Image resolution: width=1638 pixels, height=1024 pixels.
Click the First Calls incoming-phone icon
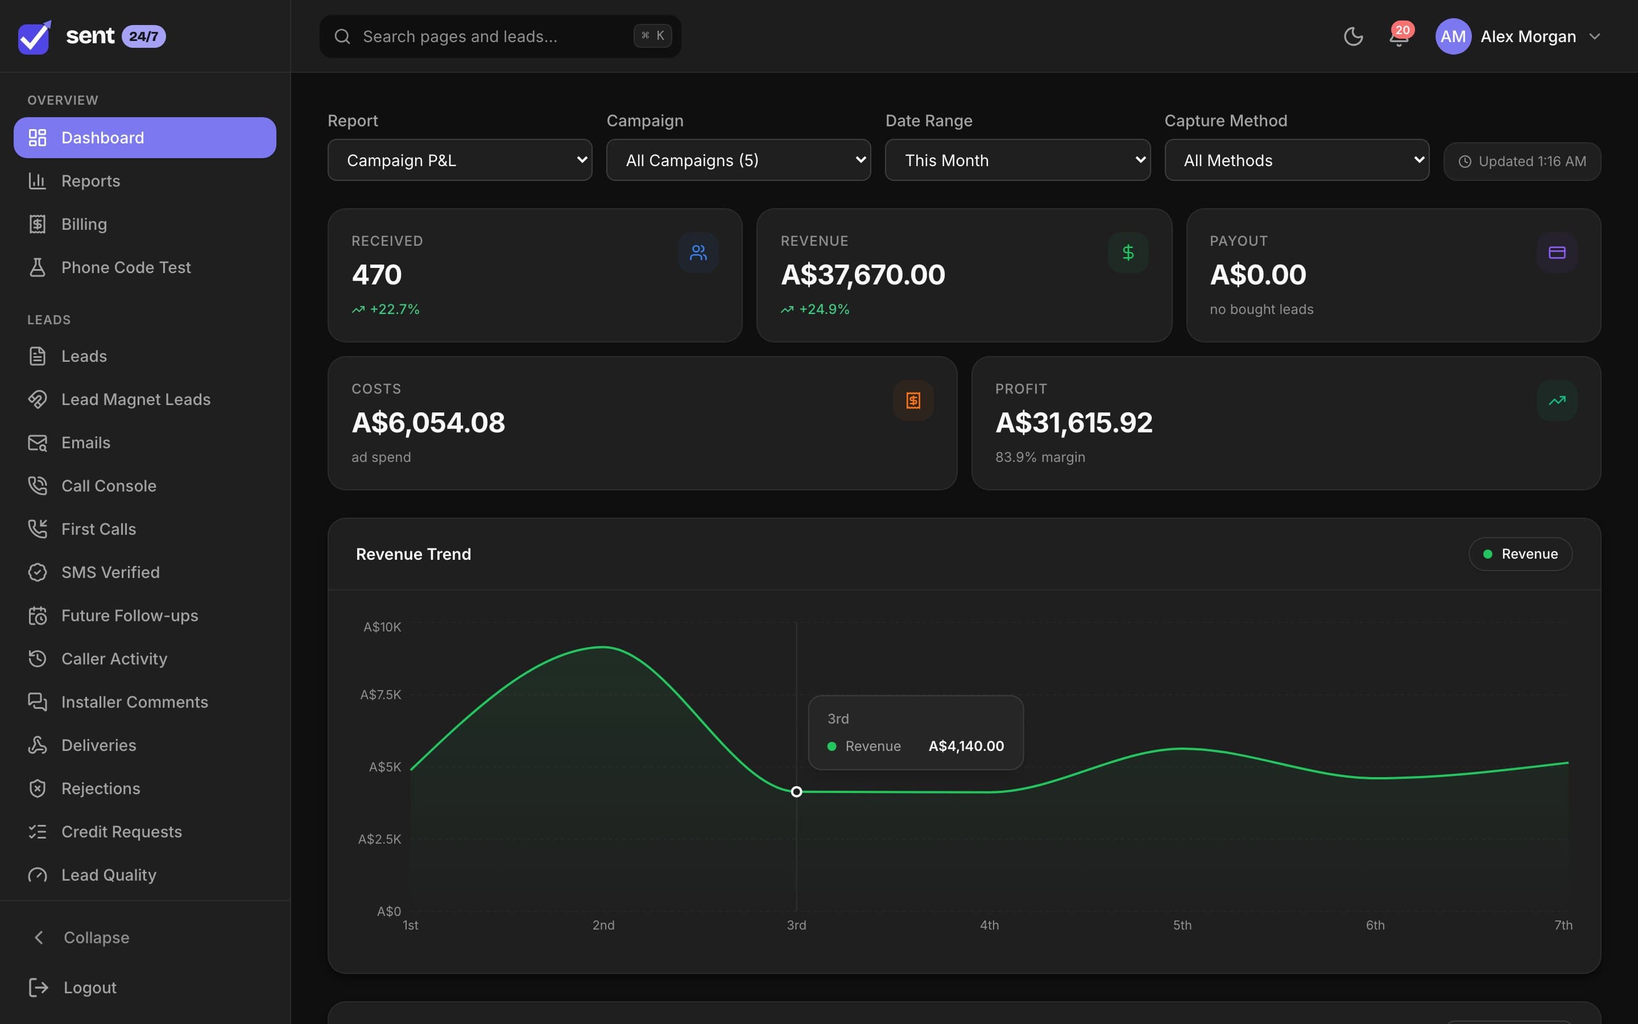(38, 529)
